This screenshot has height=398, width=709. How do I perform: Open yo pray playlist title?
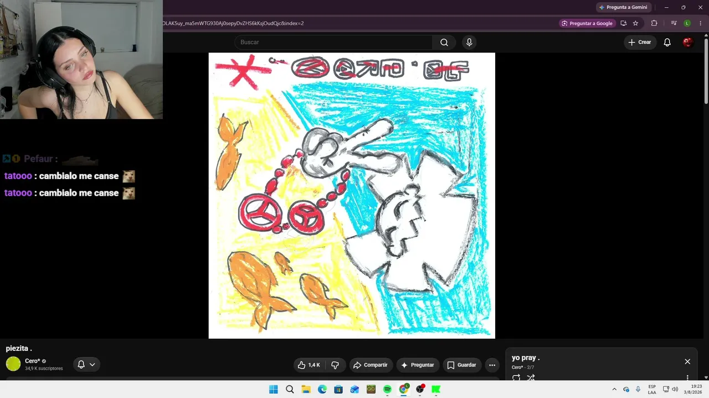pyautogui.click(x=526, y=358)
